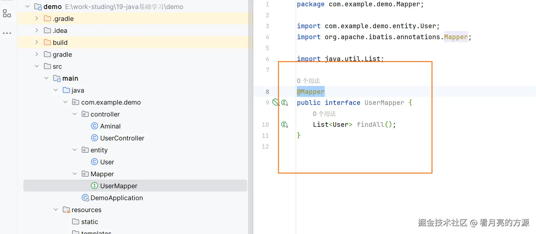Click the .gradle folder icon
The image size is (536, 234).
[x=47, y=19]
